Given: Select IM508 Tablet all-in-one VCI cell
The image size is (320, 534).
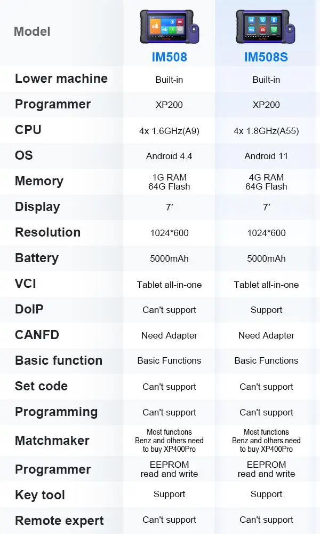Looking at the screenshot, I should tap(169, 285).
